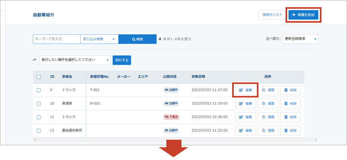
Task: Expand the 更新日時降順 sort dropdown
Action: click(300, 39)
